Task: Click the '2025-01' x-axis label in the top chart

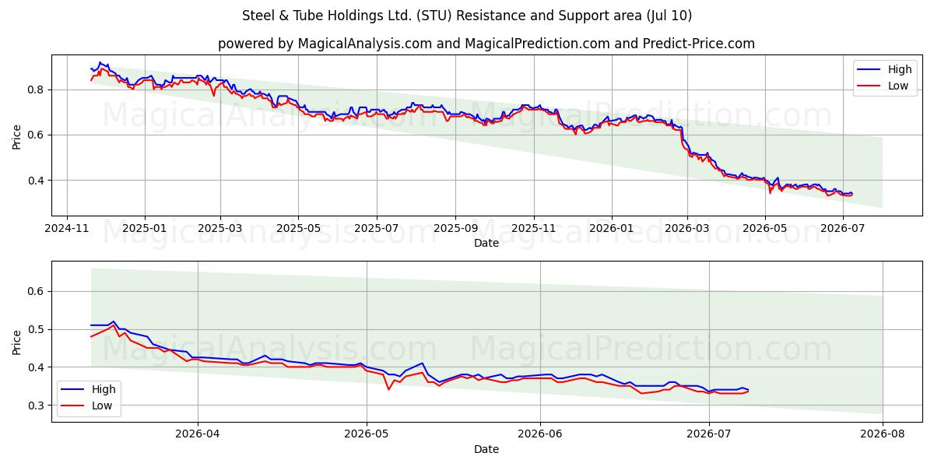Action: (145, 230)
